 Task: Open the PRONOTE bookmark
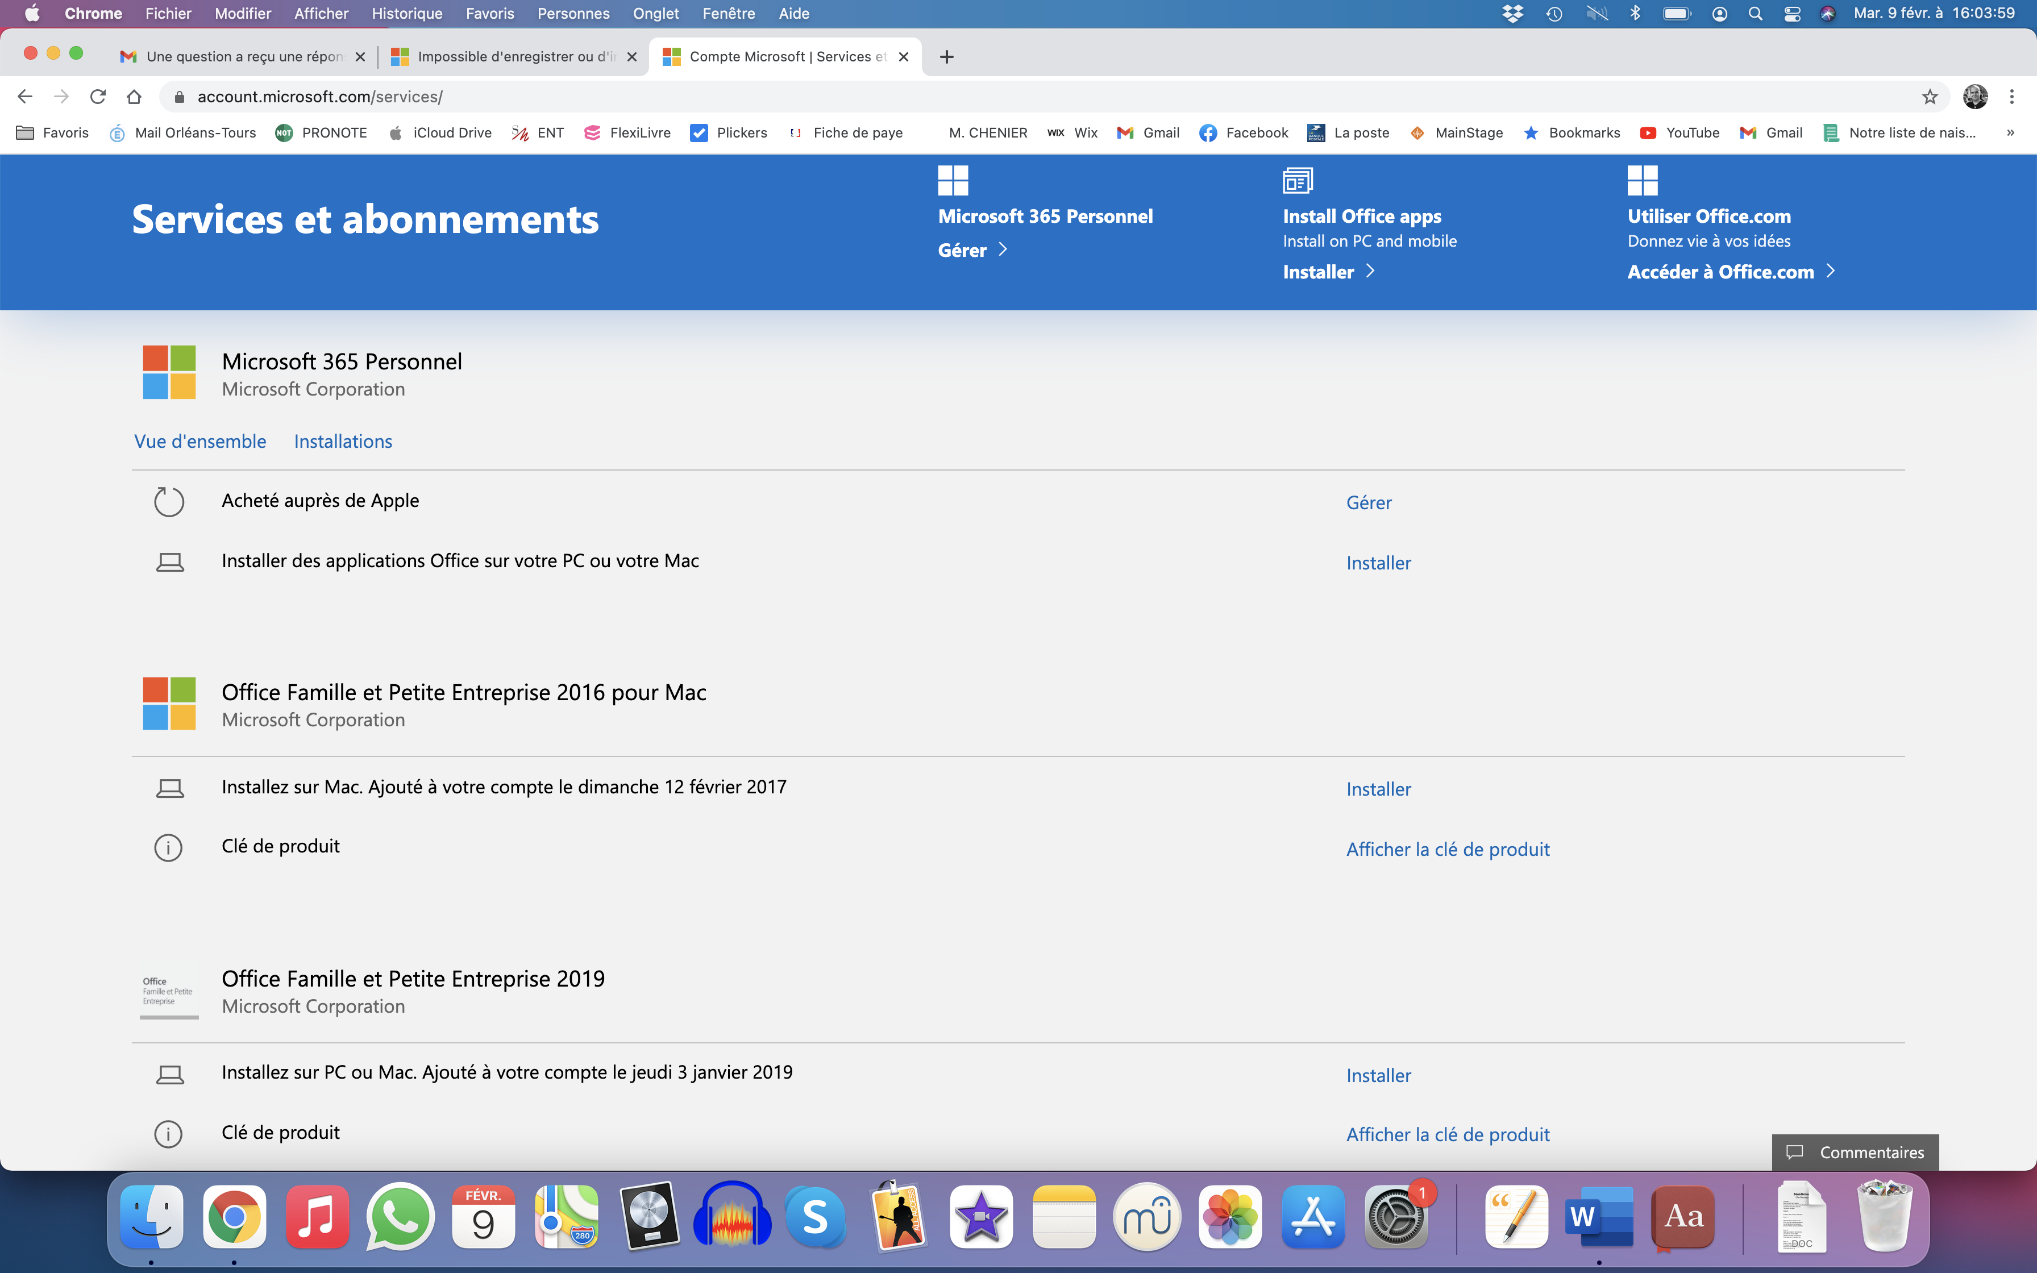click(x=321, y=132)
